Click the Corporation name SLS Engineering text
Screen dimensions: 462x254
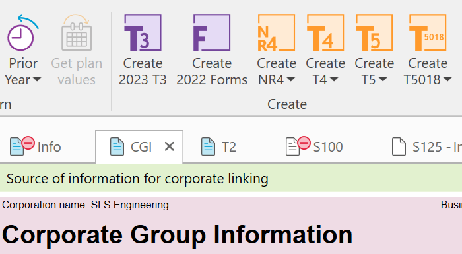[x=85, y=205]
